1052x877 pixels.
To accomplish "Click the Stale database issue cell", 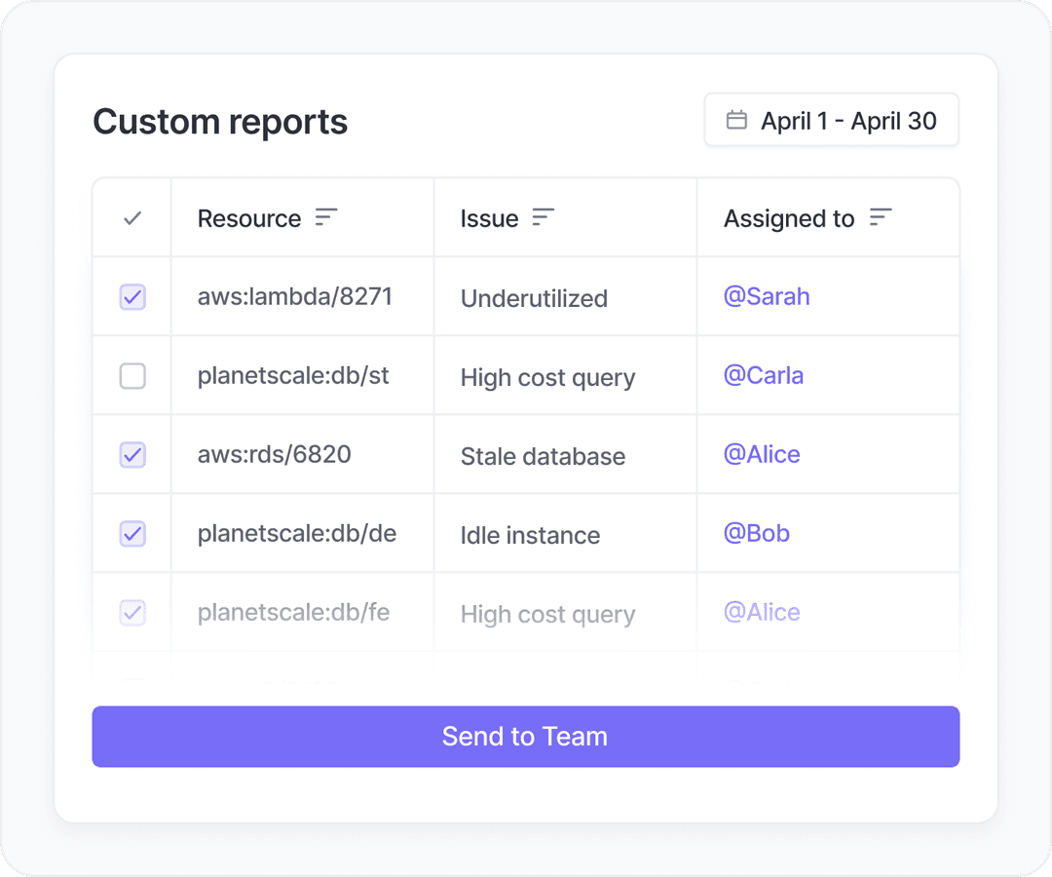I will [x=543, y=456].
